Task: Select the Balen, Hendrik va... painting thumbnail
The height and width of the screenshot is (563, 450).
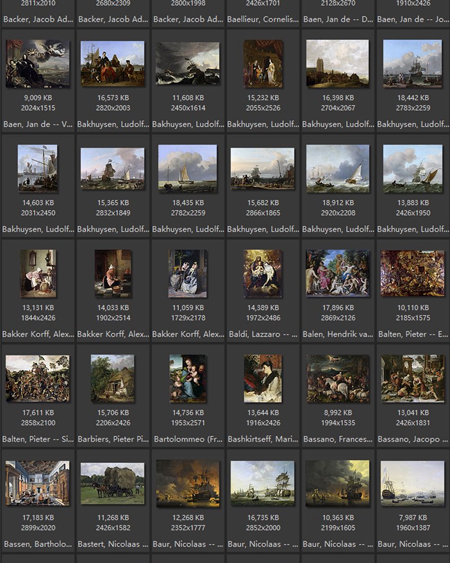Action: tap(337, 274)
